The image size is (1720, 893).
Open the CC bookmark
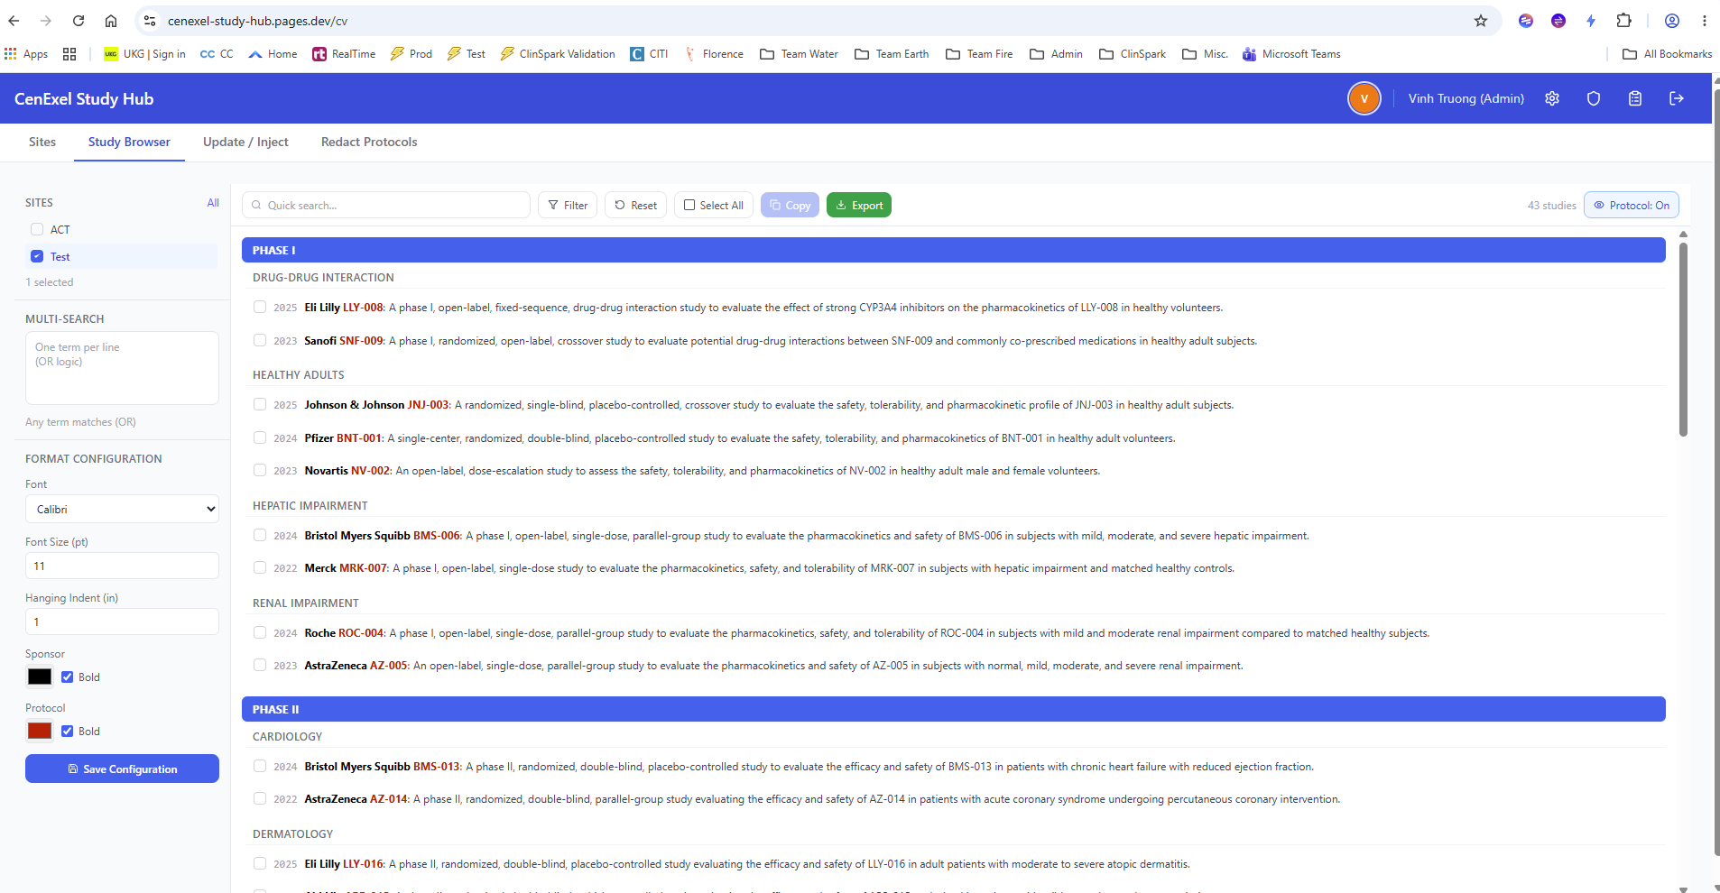pyautogui.click(x=217, y=54)
